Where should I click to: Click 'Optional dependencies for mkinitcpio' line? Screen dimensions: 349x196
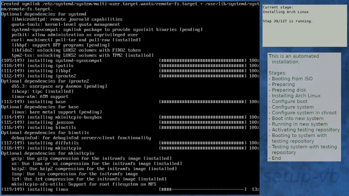pyautogui.click(x=47, y=153)
